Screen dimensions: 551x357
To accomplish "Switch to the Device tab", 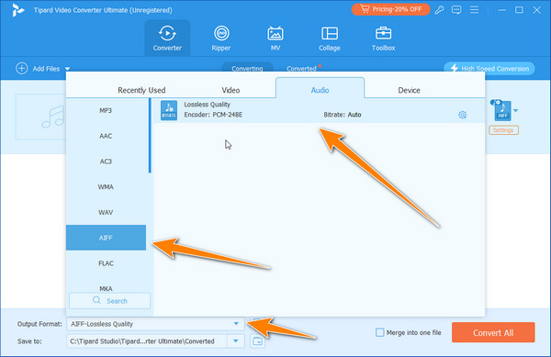I will click(409, 90).
